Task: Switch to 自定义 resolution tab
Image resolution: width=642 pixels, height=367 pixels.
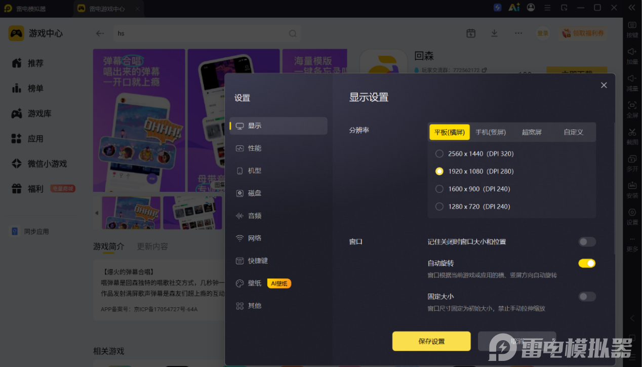Action: 574,132
